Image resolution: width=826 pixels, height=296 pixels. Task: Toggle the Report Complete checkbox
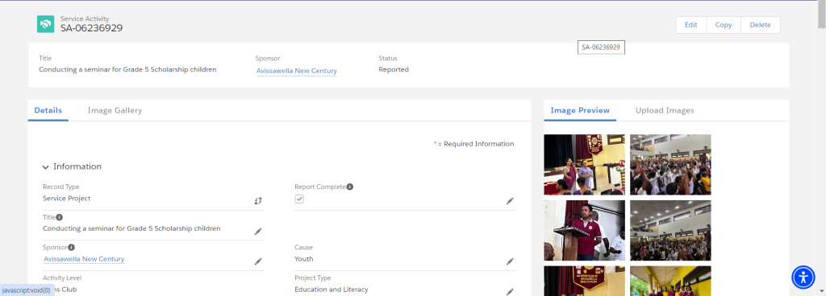pyautogui.click(x=299, y=199)
